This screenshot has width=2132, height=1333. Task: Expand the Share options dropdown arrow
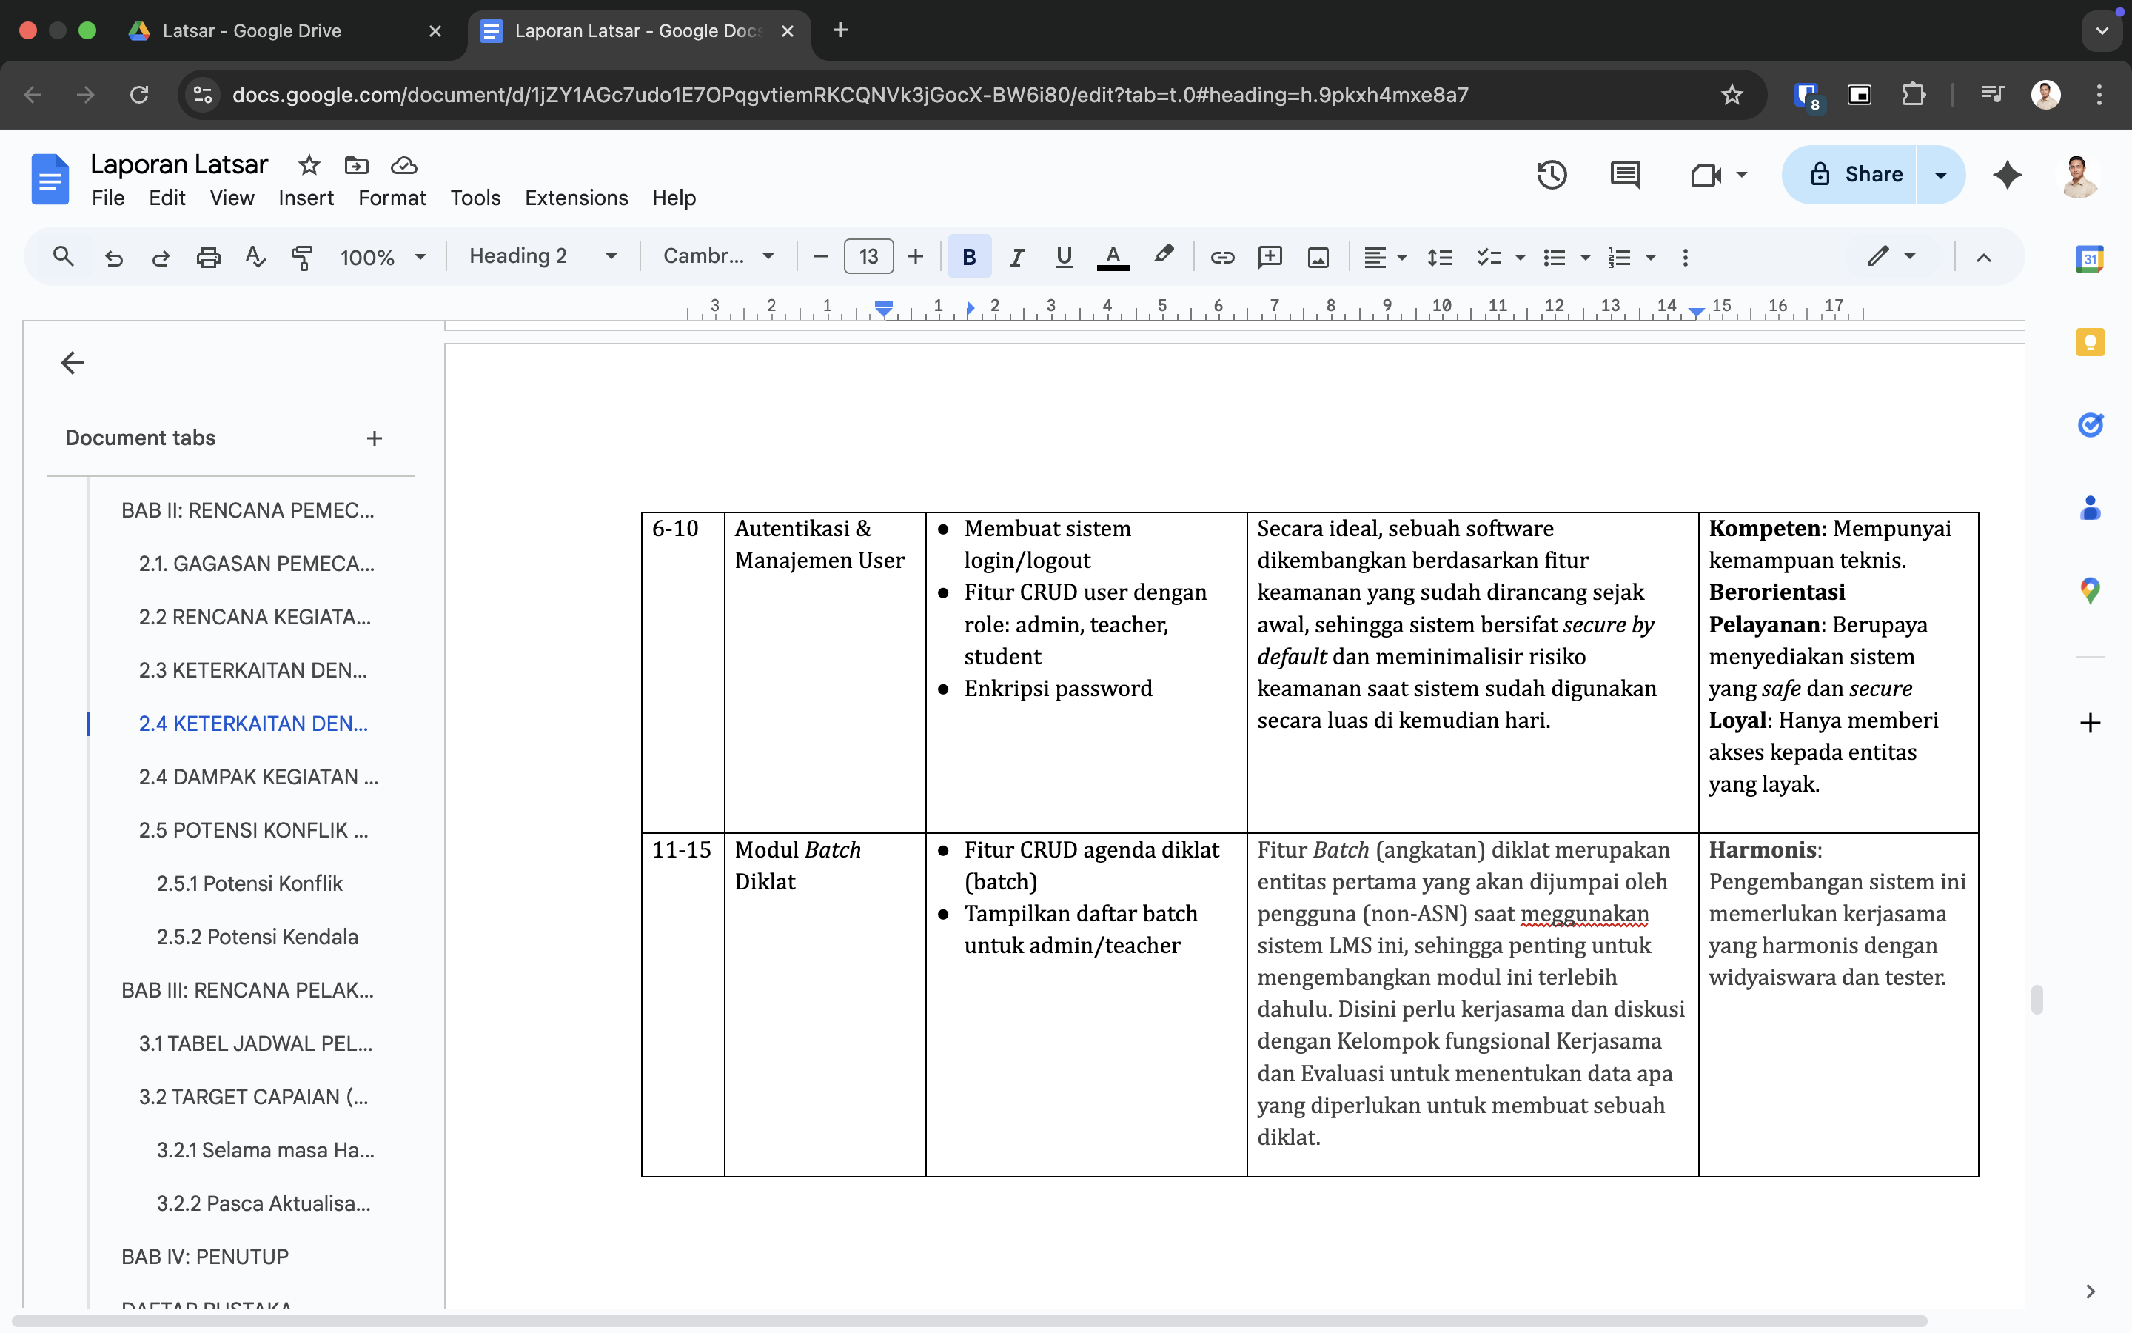[1941, 175]
